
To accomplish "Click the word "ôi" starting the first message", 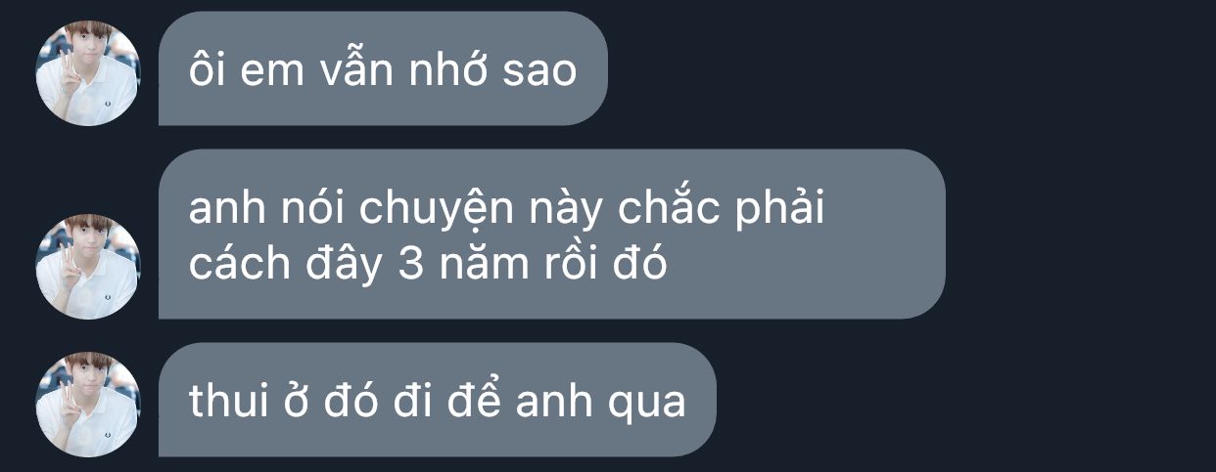I will [207, 69].
